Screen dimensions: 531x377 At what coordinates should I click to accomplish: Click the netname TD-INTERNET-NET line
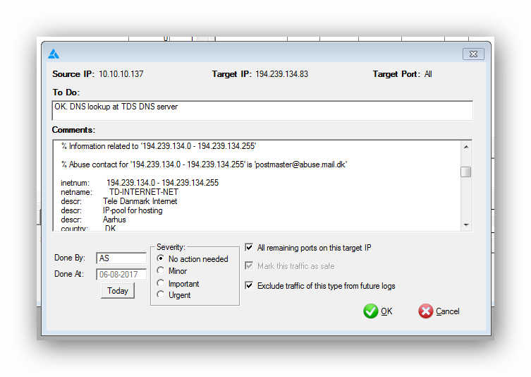(120, 192)
